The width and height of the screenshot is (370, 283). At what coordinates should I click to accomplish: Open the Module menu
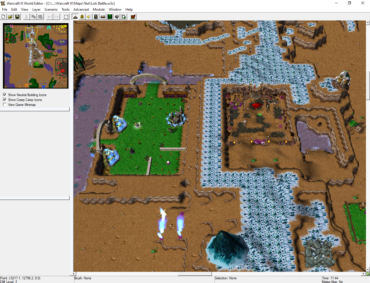click(99, 10)
